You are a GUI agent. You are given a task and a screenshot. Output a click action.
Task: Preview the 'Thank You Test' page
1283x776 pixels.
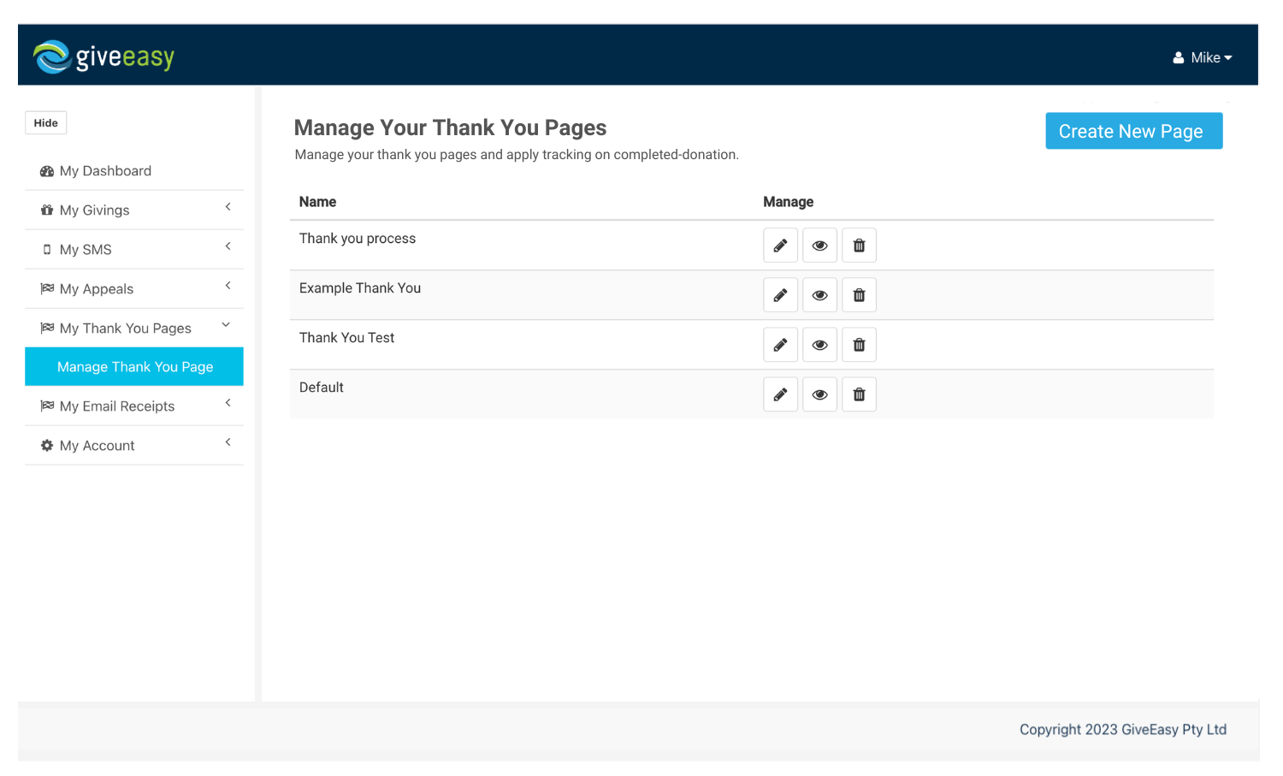coord(819,345)
